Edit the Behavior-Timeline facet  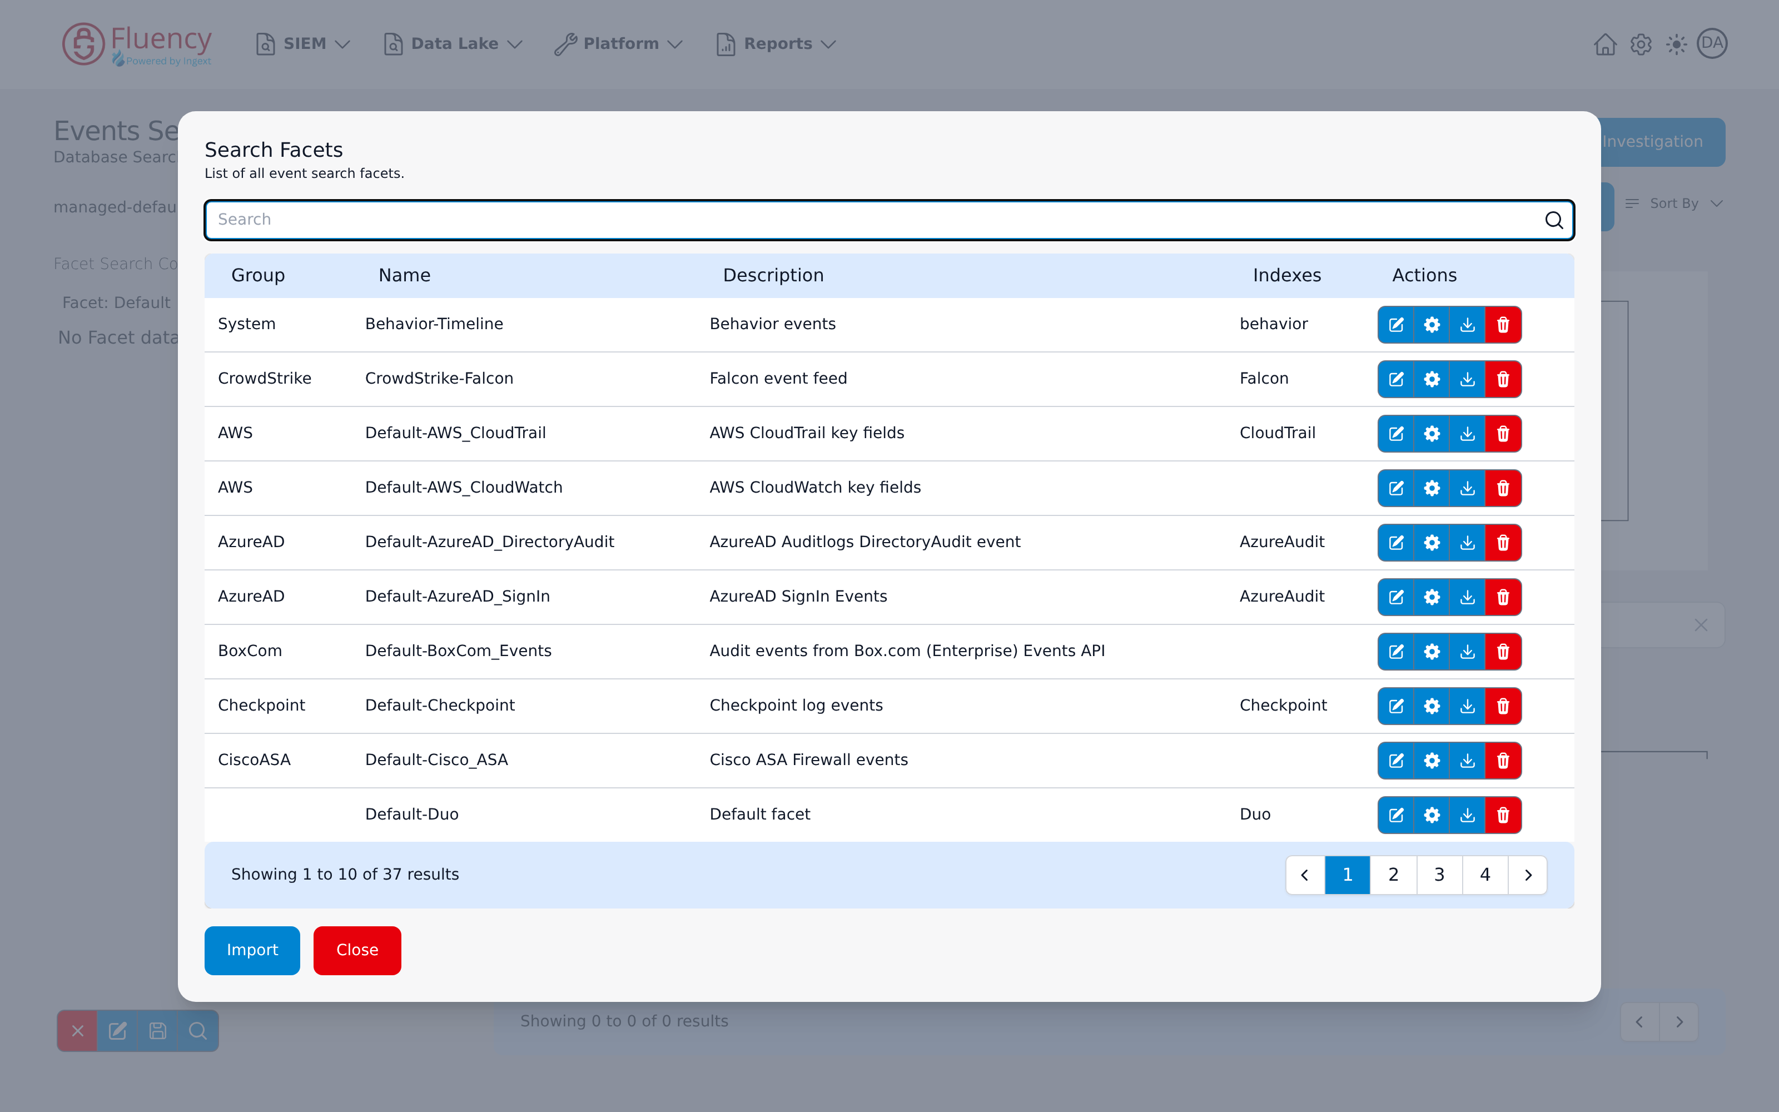(x=1396, y=324)
